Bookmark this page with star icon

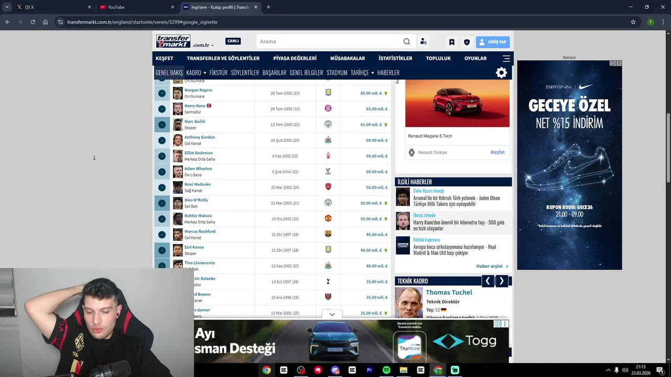point(633,22)
